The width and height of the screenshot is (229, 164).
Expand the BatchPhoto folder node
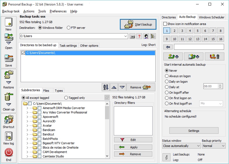click(x=27, y=139)
